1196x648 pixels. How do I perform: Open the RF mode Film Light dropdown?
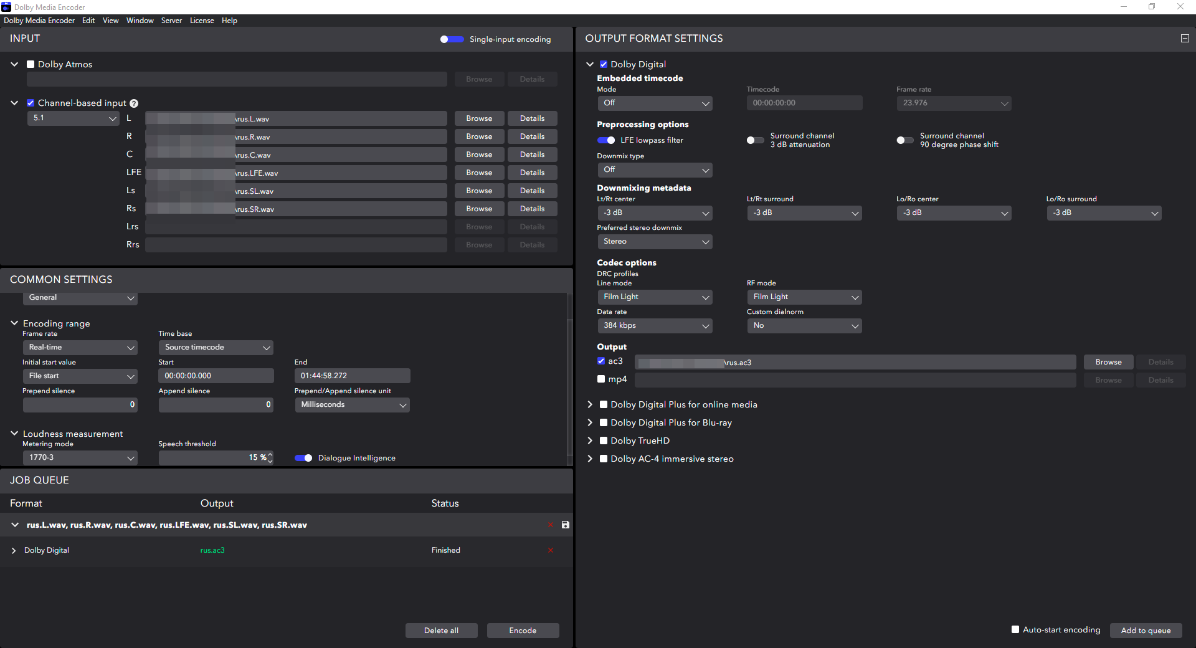804,297
